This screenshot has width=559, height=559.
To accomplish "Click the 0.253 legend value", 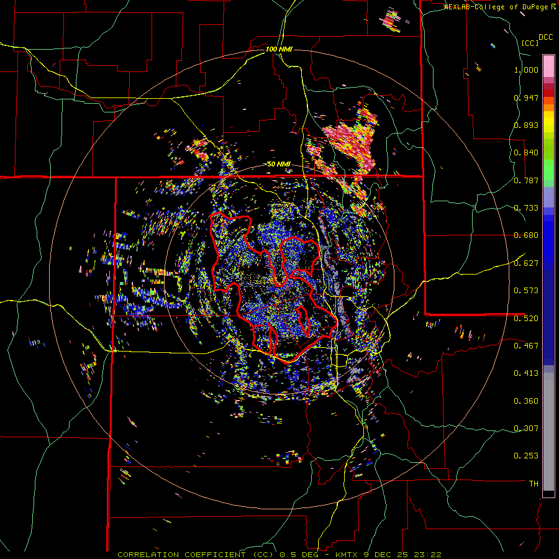I will [x=526, y=456].
